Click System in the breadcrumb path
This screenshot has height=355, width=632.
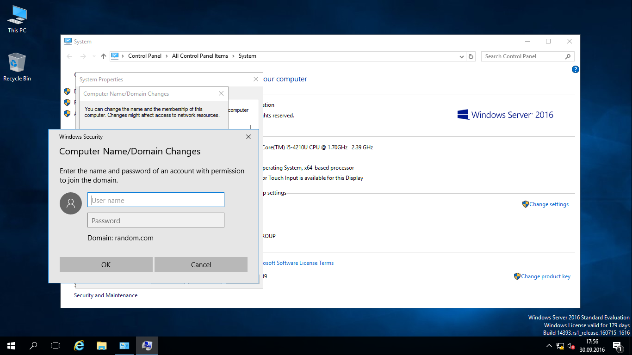click(248, 56)
